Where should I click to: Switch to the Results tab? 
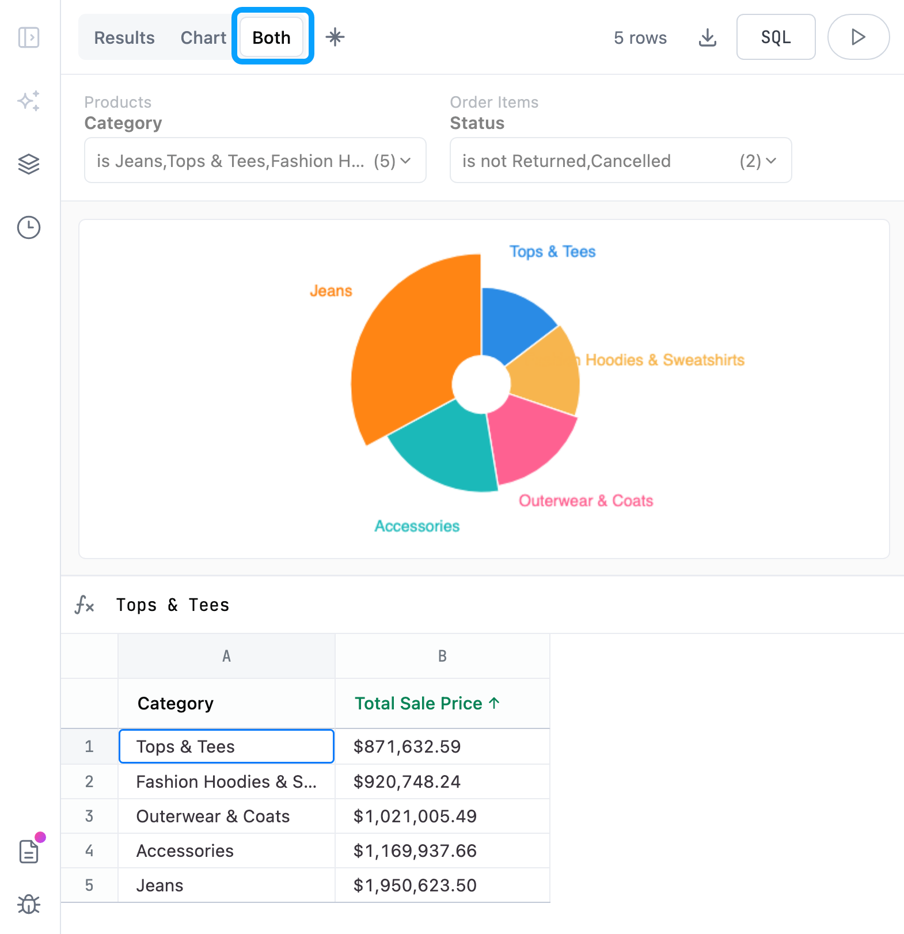[x=124, y=38]
